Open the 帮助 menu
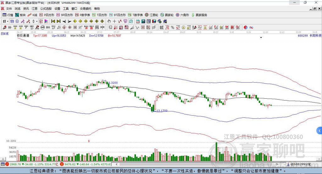322x174 pixels. (x=97, y=8)
